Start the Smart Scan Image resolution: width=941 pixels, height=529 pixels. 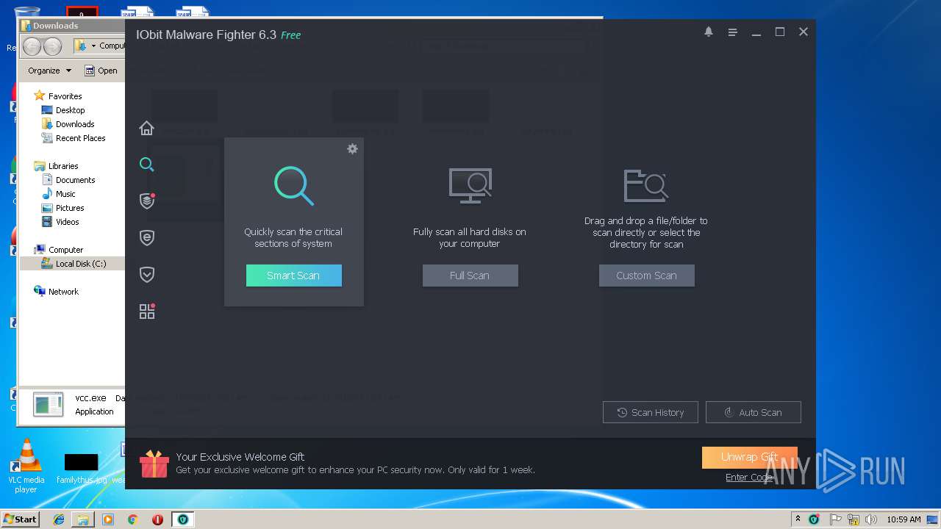coord(294,276)
